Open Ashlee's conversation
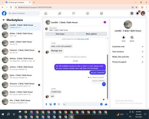 (21, 35)
